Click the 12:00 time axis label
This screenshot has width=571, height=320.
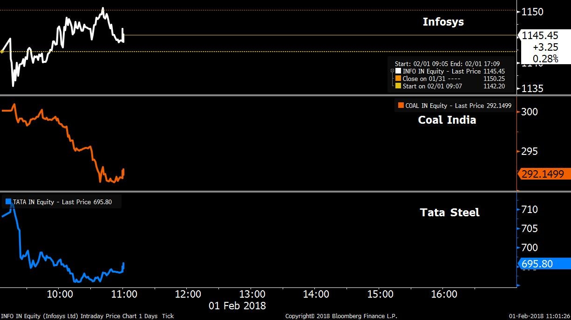pyautogui.click(x=188, y=294)
